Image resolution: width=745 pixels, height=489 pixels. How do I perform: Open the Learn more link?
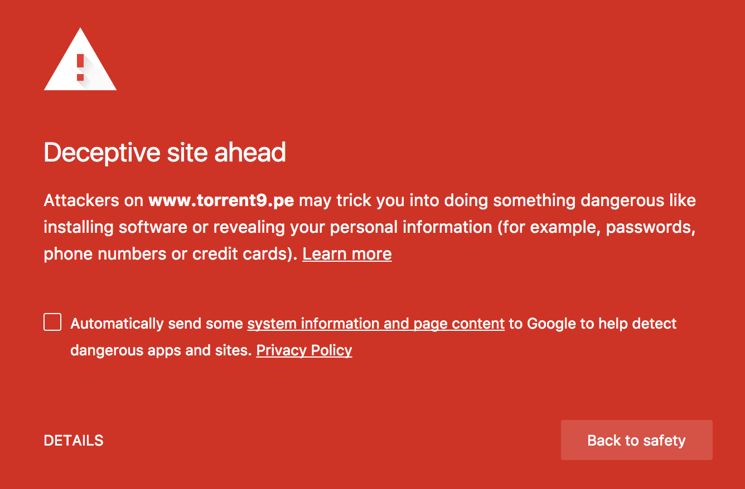[x=347, y=254]
